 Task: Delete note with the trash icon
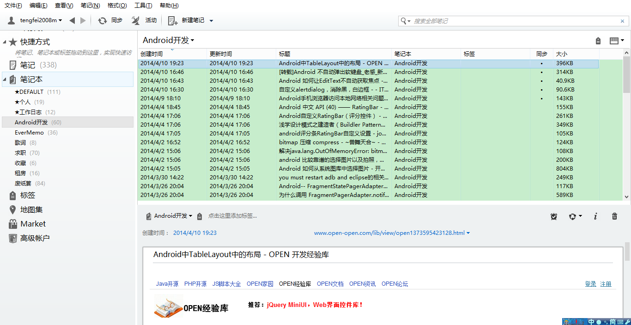coord(614,216)
